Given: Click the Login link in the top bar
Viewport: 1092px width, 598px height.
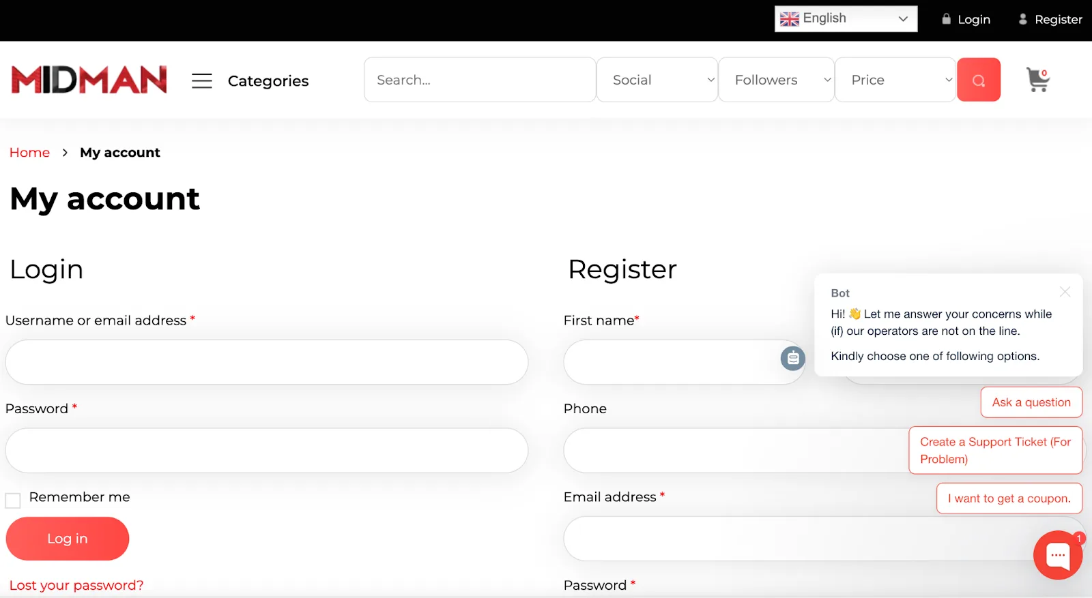Looking at the screenshot, I should [x=966, y=19].
